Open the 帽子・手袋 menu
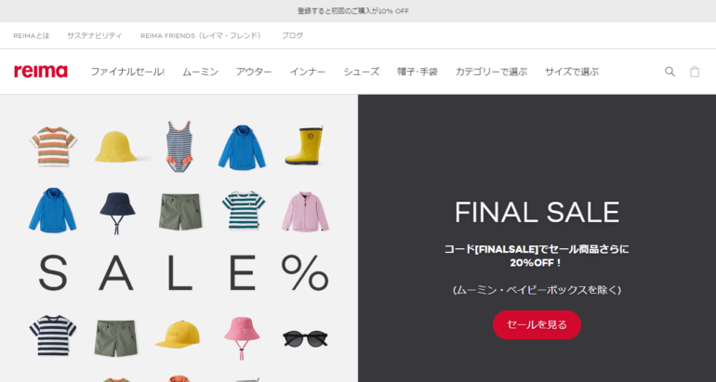This screenshot has width=716, height=382. pyautogui.click(x=418, y=72)
